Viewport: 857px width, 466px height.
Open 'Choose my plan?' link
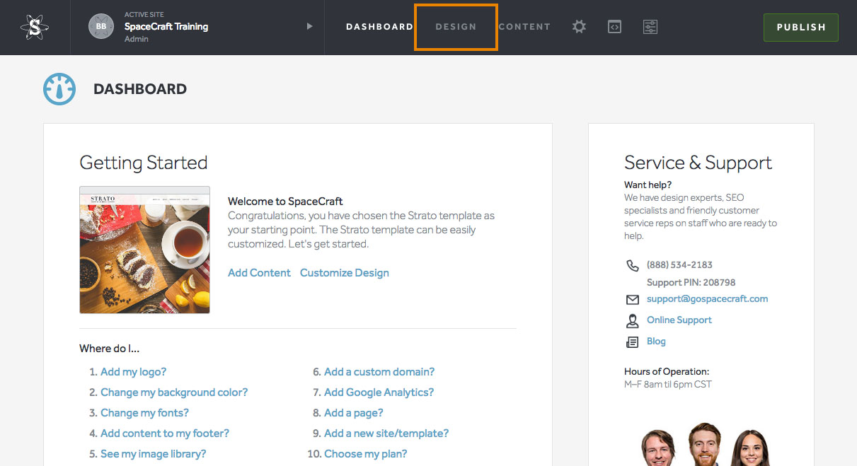(x=366, y=454)
